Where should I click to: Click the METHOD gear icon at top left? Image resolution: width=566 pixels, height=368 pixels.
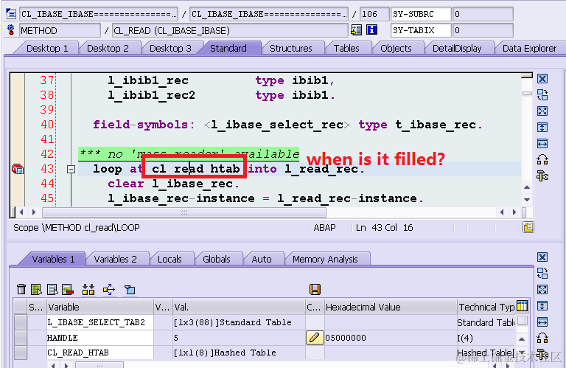tap(11, 30)
